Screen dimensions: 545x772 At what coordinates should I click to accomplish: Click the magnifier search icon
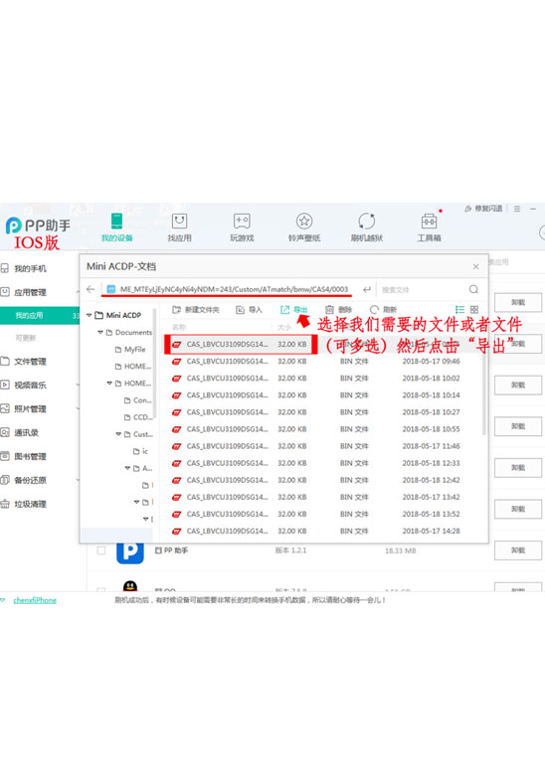[473, 289]
